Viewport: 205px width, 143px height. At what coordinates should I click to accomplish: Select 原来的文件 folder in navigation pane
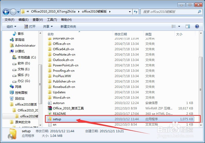coord(20,122)
